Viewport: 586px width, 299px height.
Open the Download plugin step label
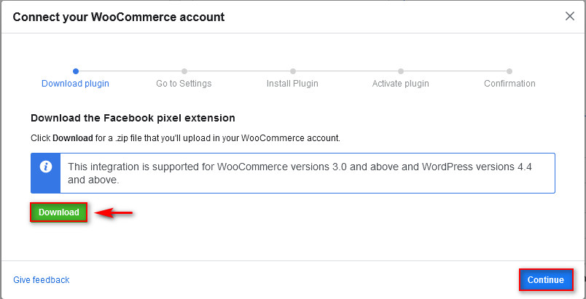[x=76, y=84]
